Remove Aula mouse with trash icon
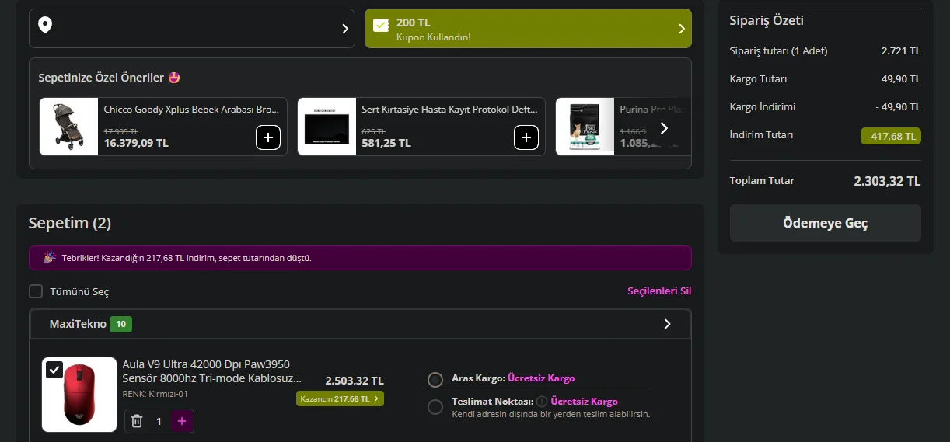The width and height of the screenshot is (950, 442). pos(137,421)
